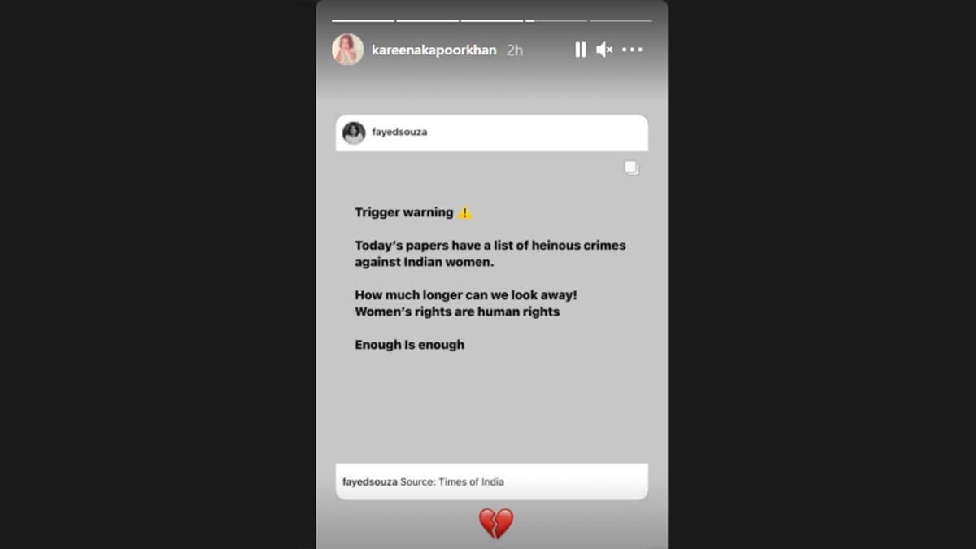This screenshot has width=976, height=549.
Task: Unmute the story audio
Action: click(604, 50)
